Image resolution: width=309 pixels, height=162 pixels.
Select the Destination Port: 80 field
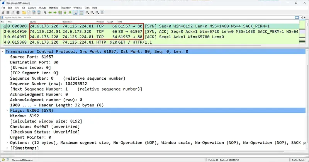click(34, 62)
